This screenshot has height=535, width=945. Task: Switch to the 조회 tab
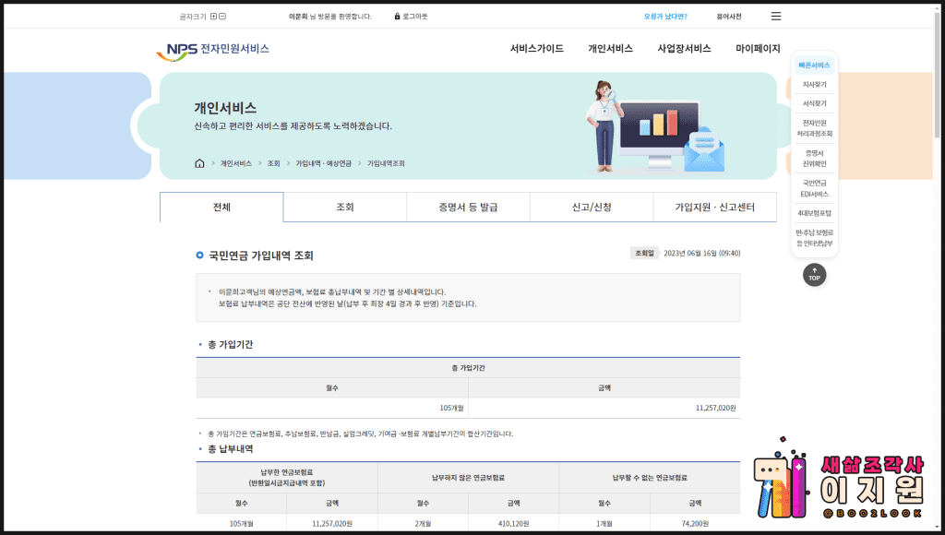344,208
